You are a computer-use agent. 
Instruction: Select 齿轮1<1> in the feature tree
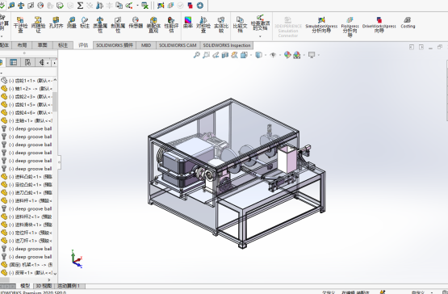click(27, 80)
